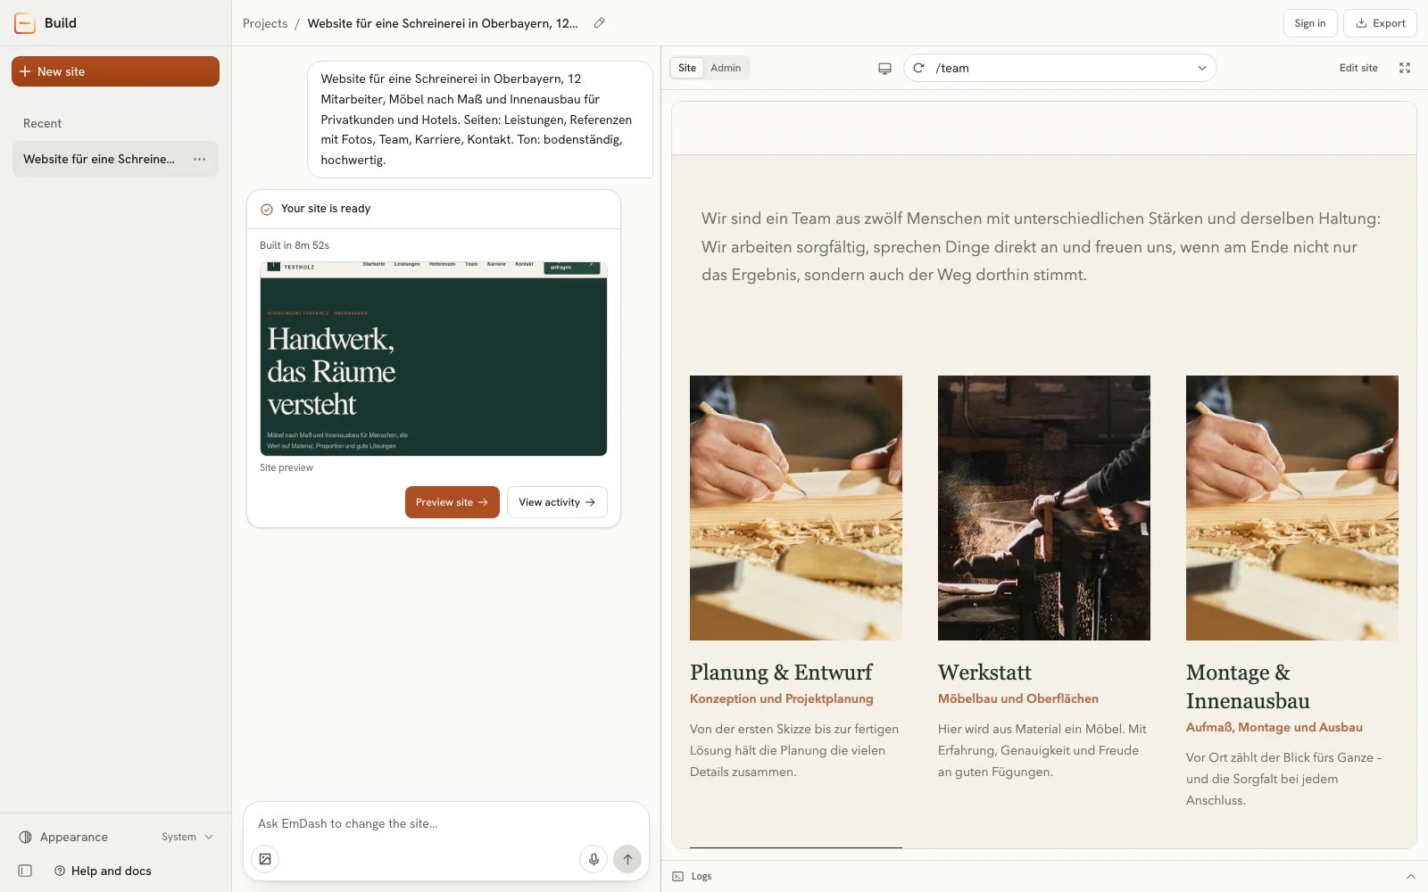Click 'Konzeption und Projektplanung' subtitle
The image size is (1428, 892).
[782, 698]
